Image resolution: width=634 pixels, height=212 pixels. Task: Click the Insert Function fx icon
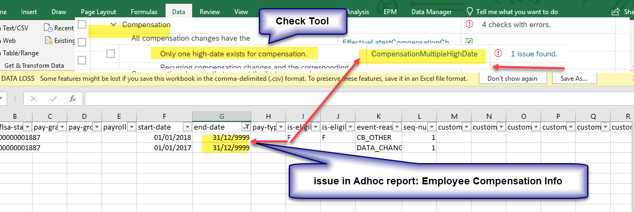(x=73, y=99)
